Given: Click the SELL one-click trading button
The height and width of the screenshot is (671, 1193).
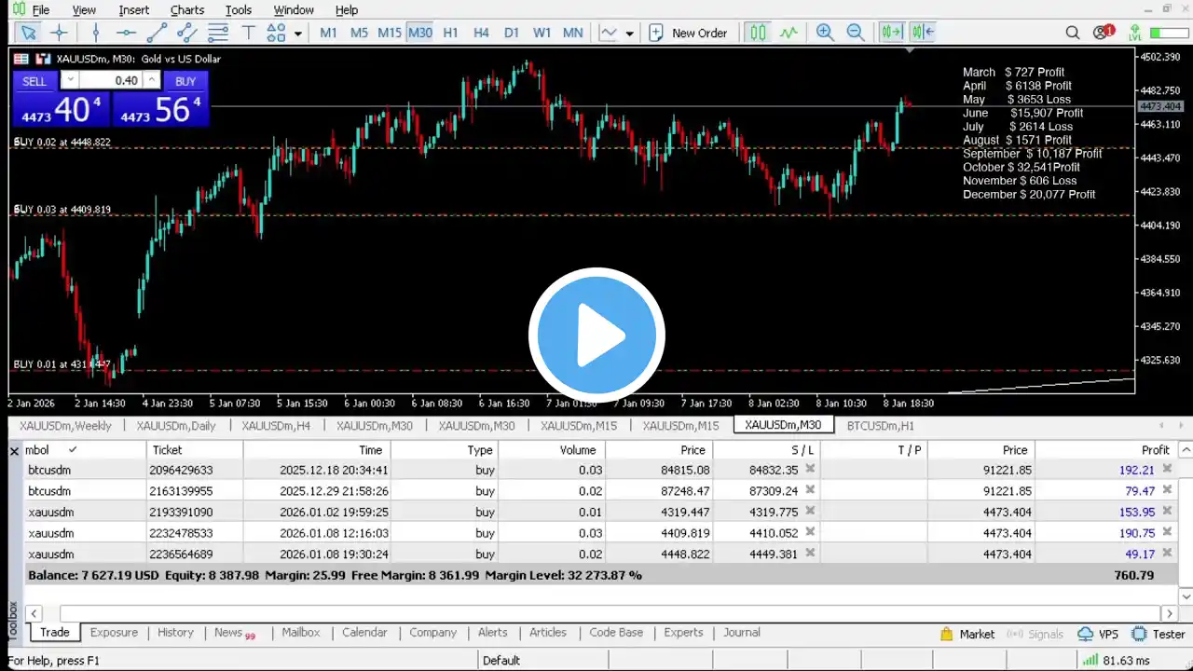Looking at the screenshot, I should click(x=34, y=81).
